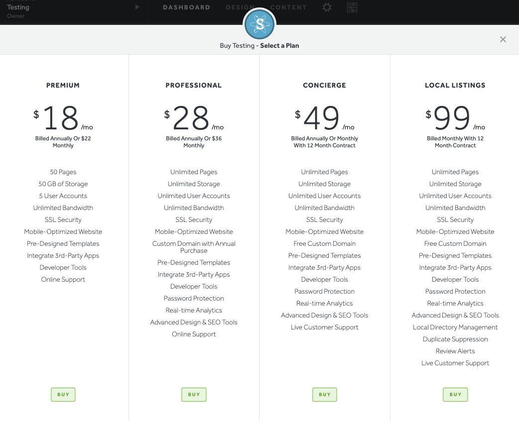The height and width of the screenshot is (421, 519).
Task: Click the settings gear icon in top bar
Action: point(327,7)
